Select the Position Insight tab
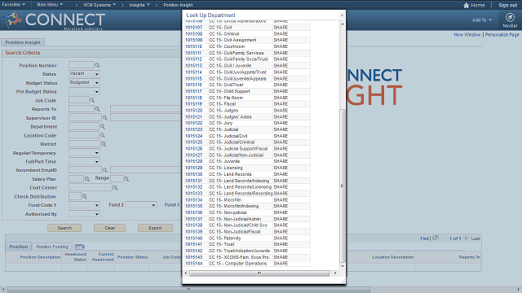 [x=23, y=42]
